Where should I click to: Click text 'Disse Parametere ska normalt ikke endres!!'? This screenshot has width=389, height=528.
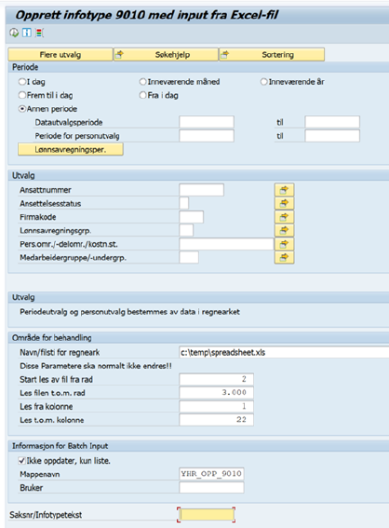tap(96, 366)
